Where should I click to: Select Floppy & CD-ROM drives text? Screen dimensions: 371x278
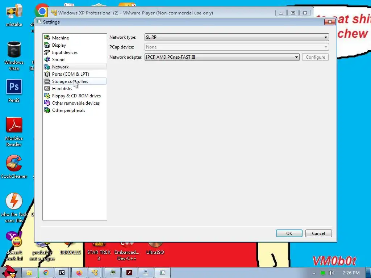[x=76, y=96]
